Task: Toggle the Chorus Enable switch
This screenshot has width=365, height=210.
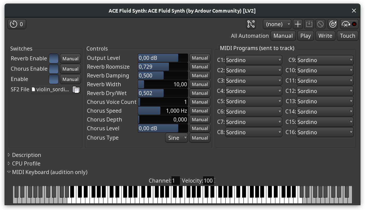Action: [54, 69]
